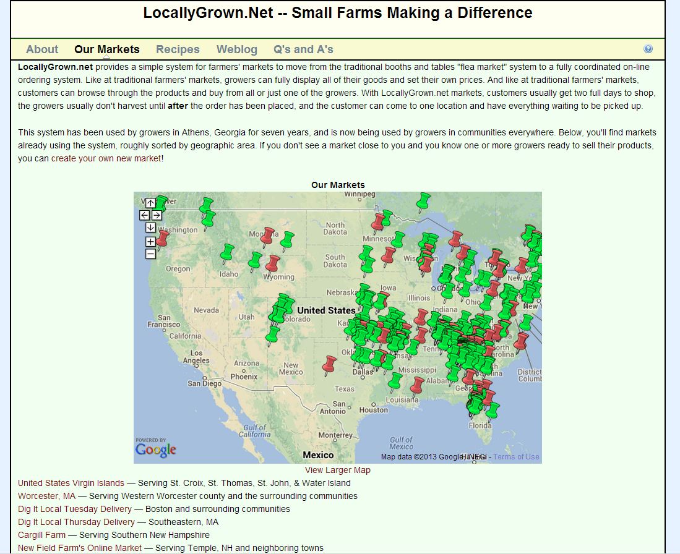The width and height of the screenshot is (680, 554).
Task: Go to the Recipes section
Action: [178, 49]
